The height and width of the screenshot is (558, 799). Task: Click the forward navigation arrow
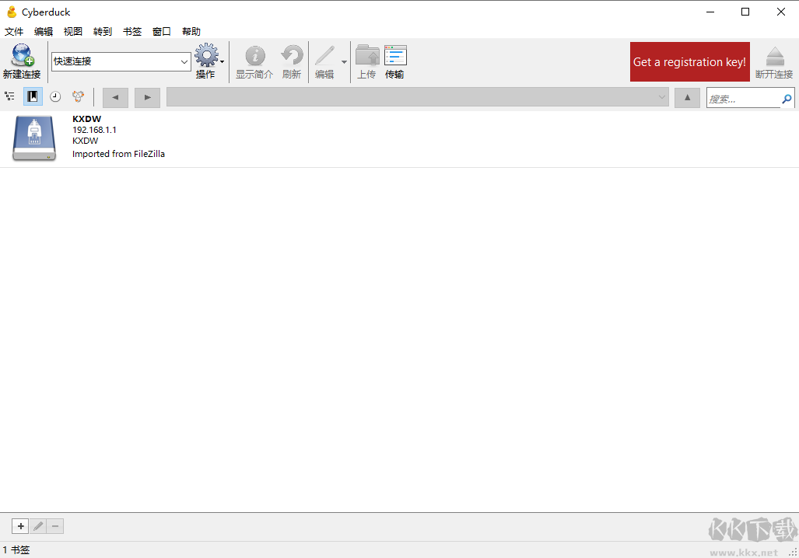(x=147, y=97)
